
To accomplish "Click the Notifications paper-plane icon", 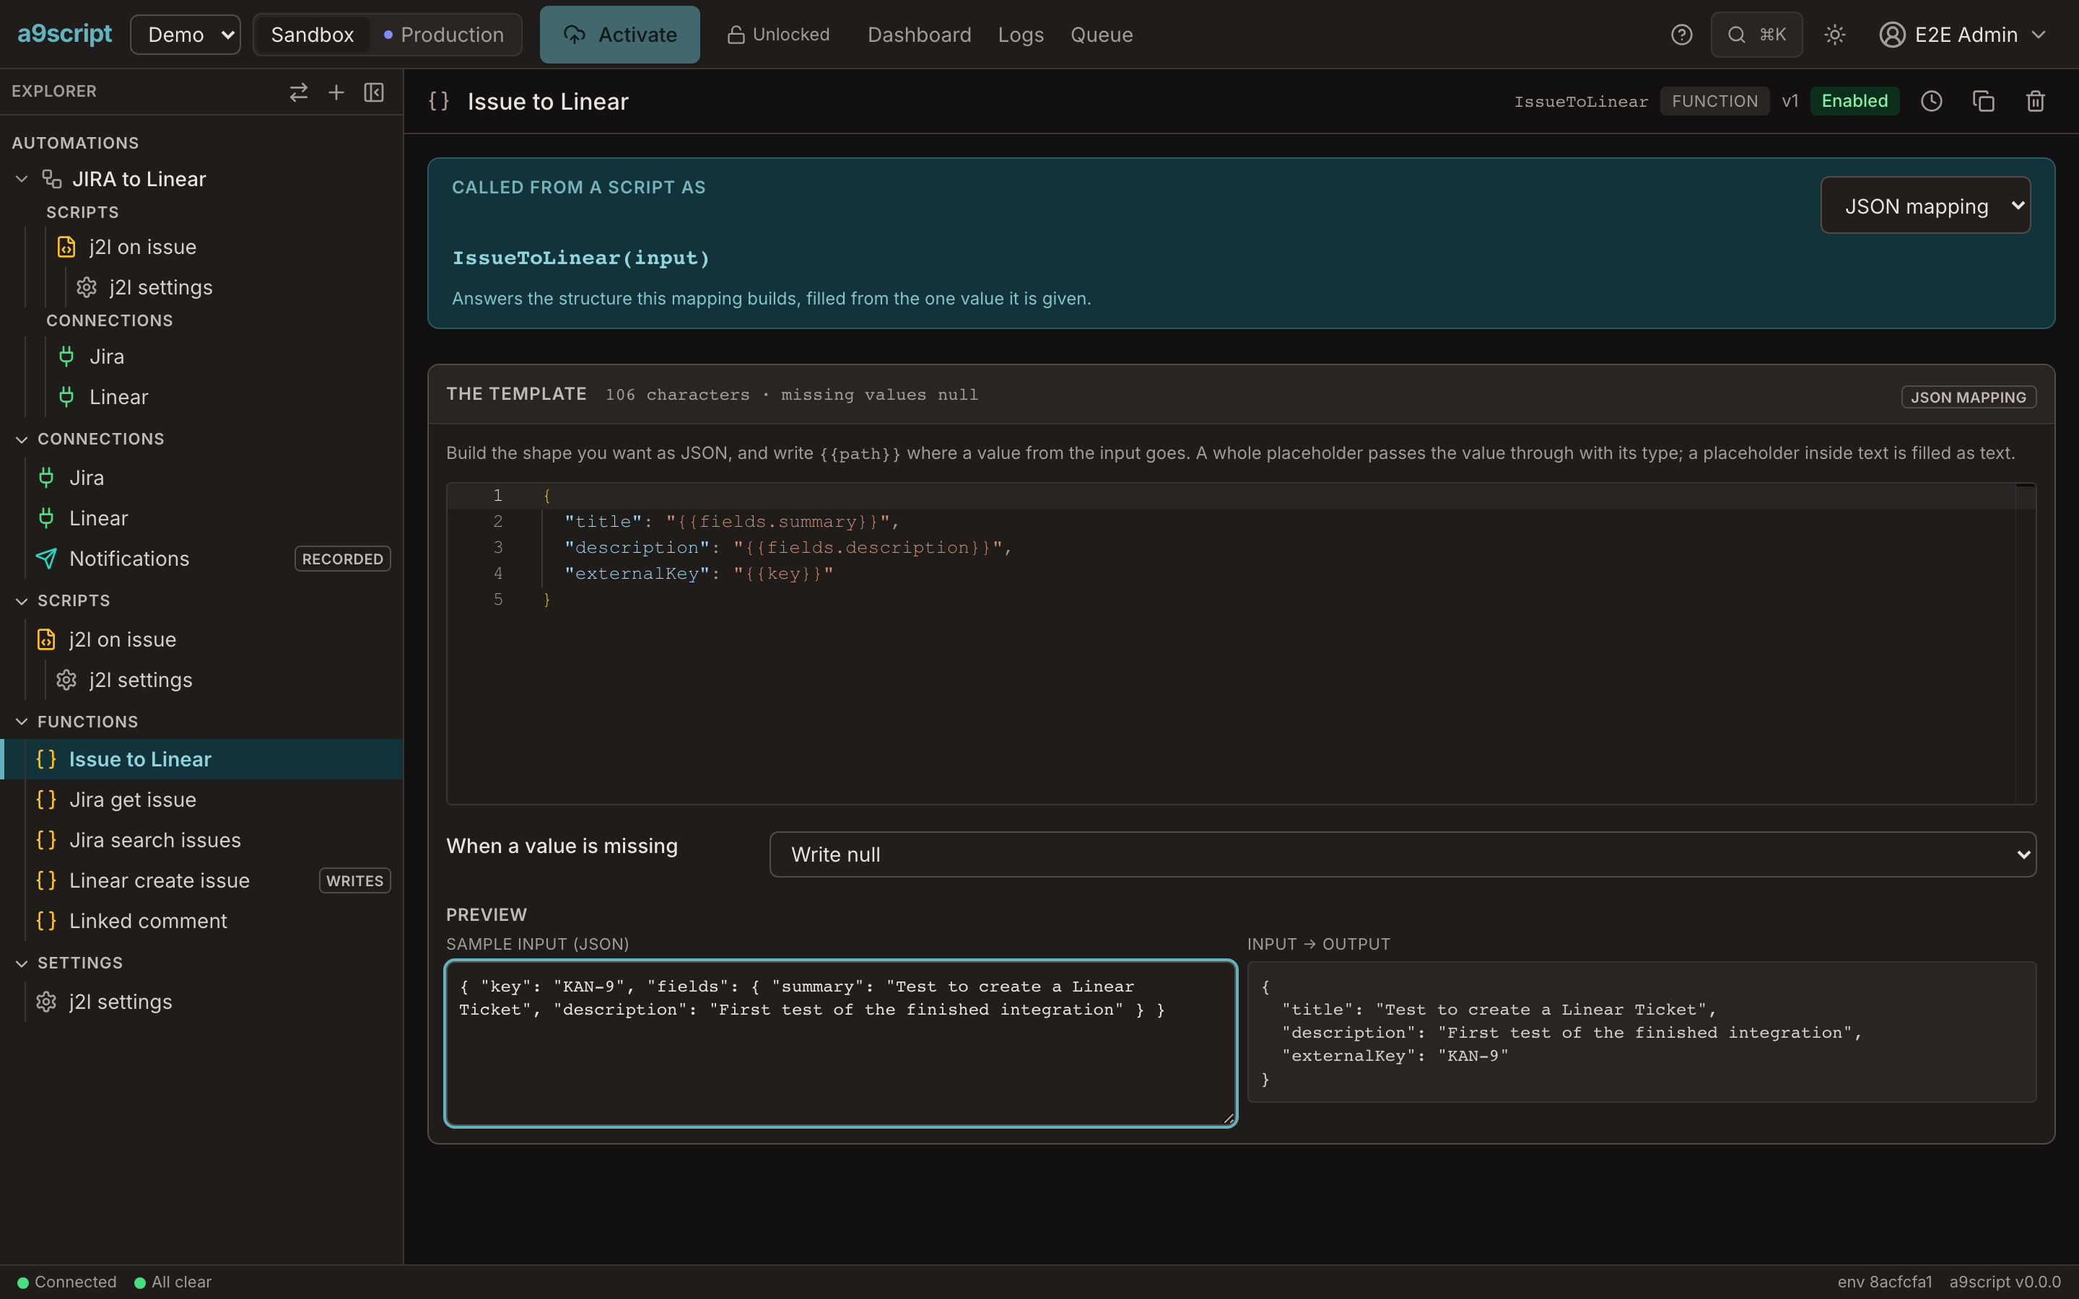I will (46, 559).
